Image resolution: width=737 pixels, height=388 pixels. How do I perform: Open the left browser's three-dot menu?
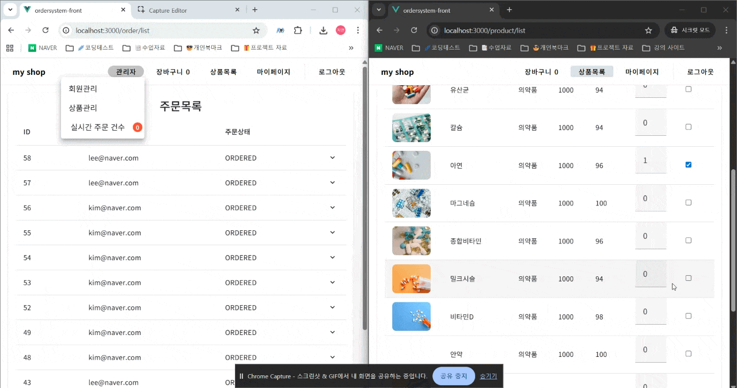[x=358, y=31]
